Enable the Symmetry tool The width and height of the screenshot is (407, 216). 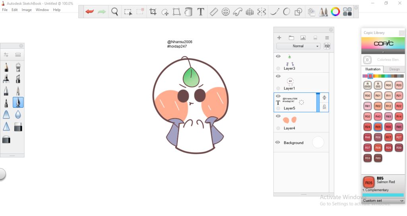261,12
